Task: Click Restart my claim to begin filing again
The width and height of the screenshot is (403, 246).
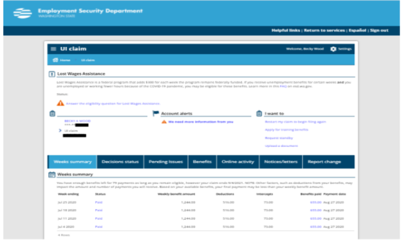Action: point(295,122)
